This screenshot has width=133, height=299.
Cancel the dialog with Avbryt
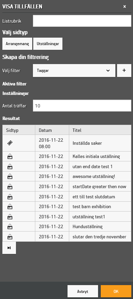83,292
